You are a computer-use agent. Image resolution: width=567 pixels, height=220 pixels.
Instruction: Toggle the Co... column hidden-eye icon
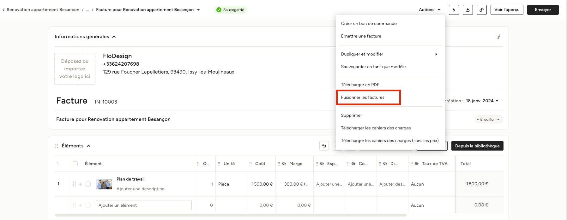pos(353,164)
